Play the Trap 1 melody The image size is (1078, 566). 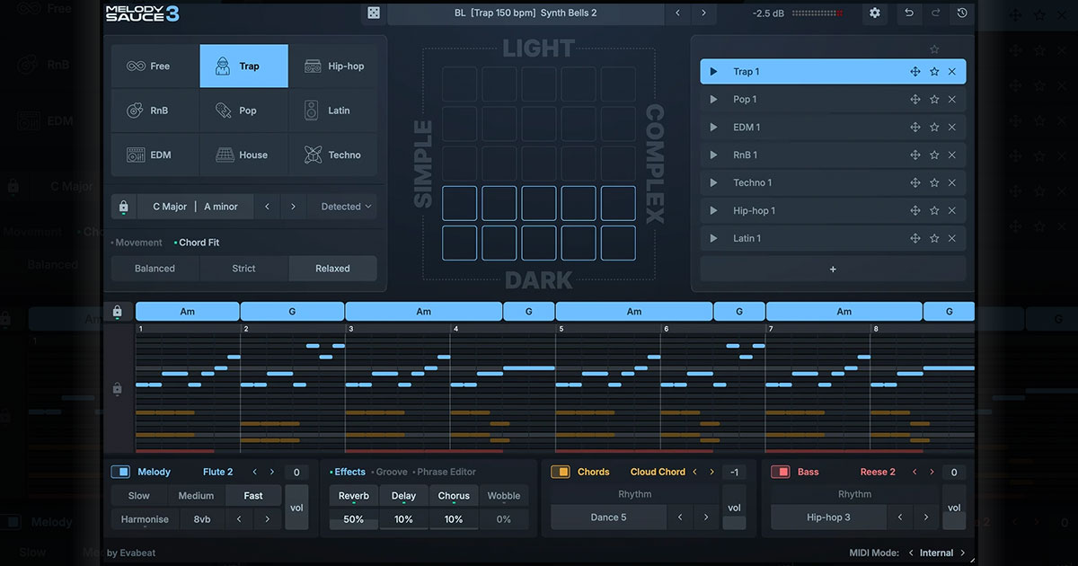point(714,72)
